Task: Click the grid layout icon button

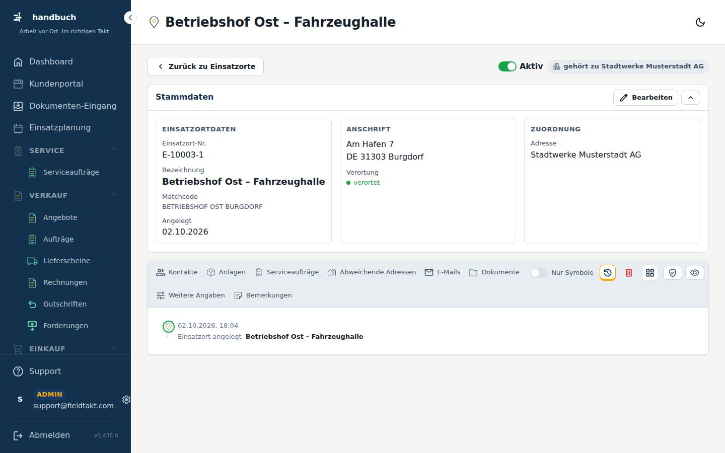Action: coord(650,273)
